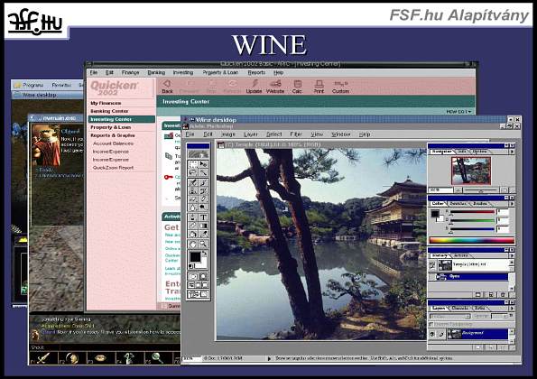Switch to Actions tab in History palette
The height and width of the screenshot is (379, 537).
pyautogui.click(x=461, y=255)
